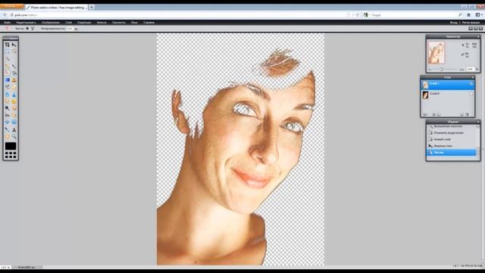Select the Hand pan tool

7,136
